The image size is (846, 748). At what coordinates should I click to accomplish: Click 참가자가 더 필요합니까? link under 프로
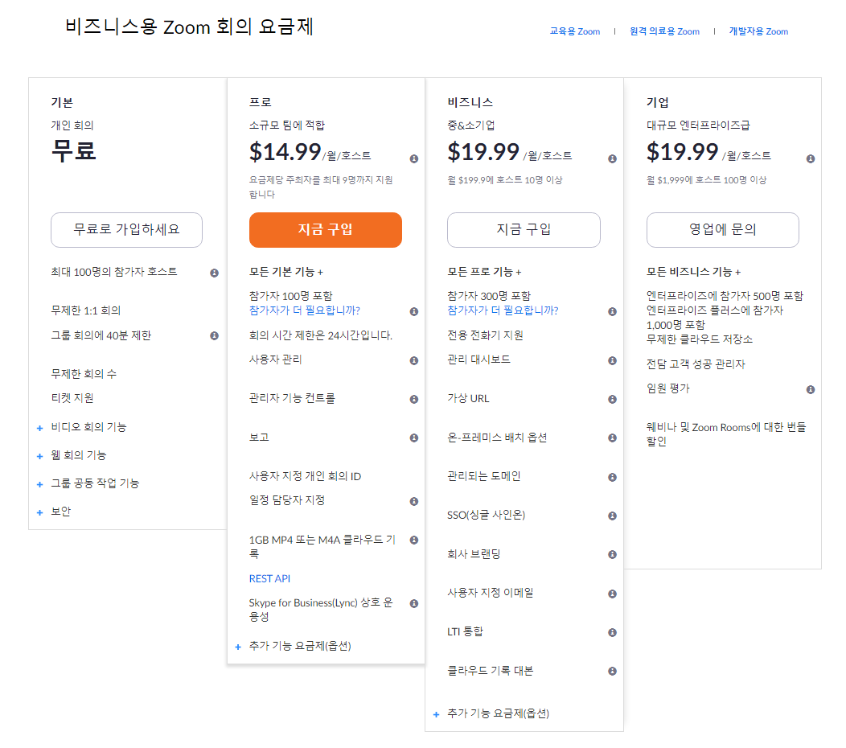click(304, 310)
